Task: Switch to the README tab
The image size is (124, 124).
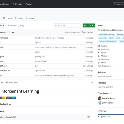Action: (2, 82)
